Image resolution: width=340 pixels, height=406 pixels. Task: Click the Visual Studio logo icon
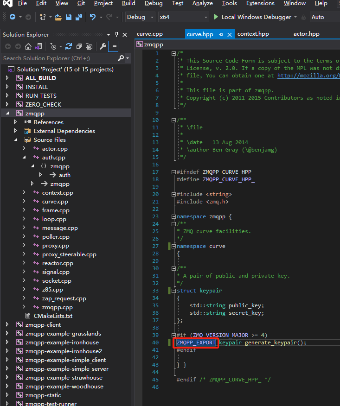click(x=8, y=3)
